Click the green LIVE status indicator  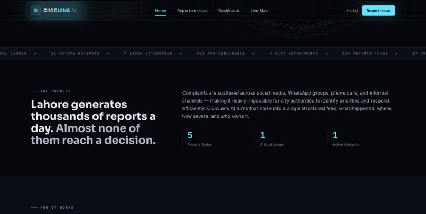coord(353,11)
